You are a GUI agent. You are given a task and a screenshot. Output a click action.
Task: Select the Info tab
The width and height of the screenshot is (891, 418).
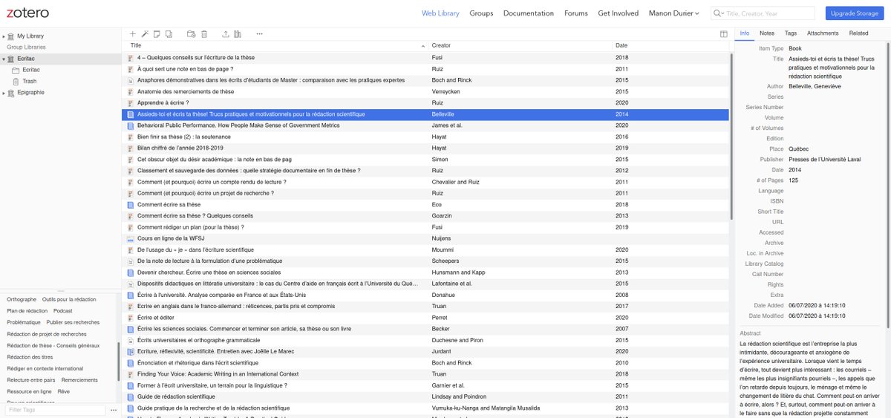745,33
